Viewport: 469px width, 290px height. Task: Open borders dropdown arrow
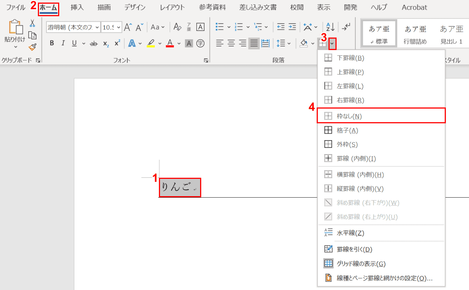point(333,44)
